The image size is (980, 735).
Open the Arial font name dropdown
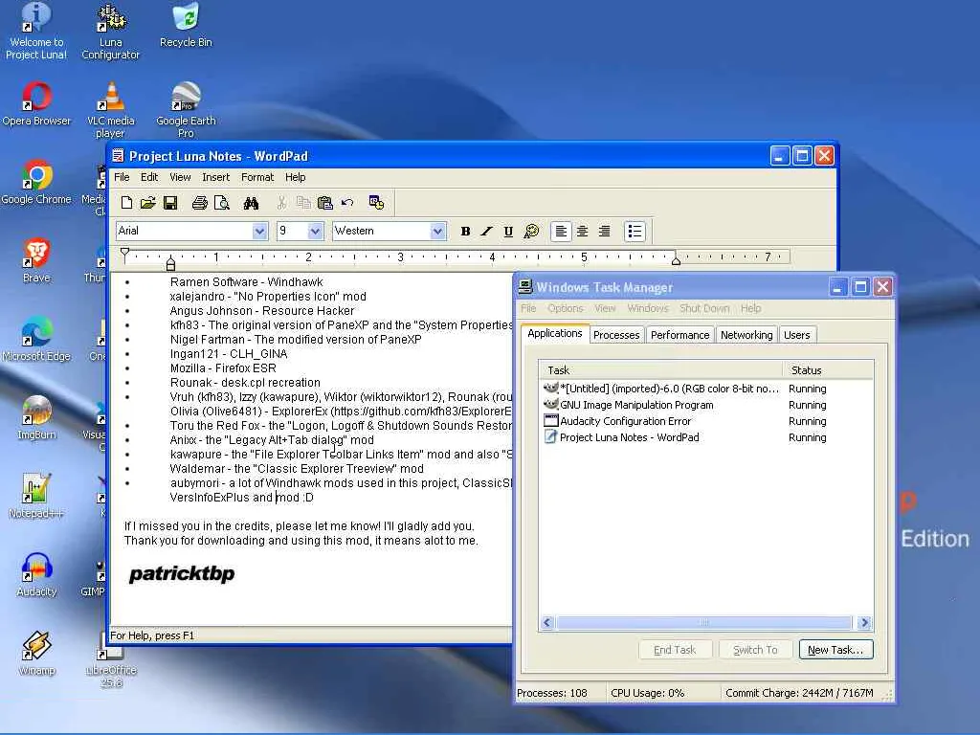coord(259,232)
